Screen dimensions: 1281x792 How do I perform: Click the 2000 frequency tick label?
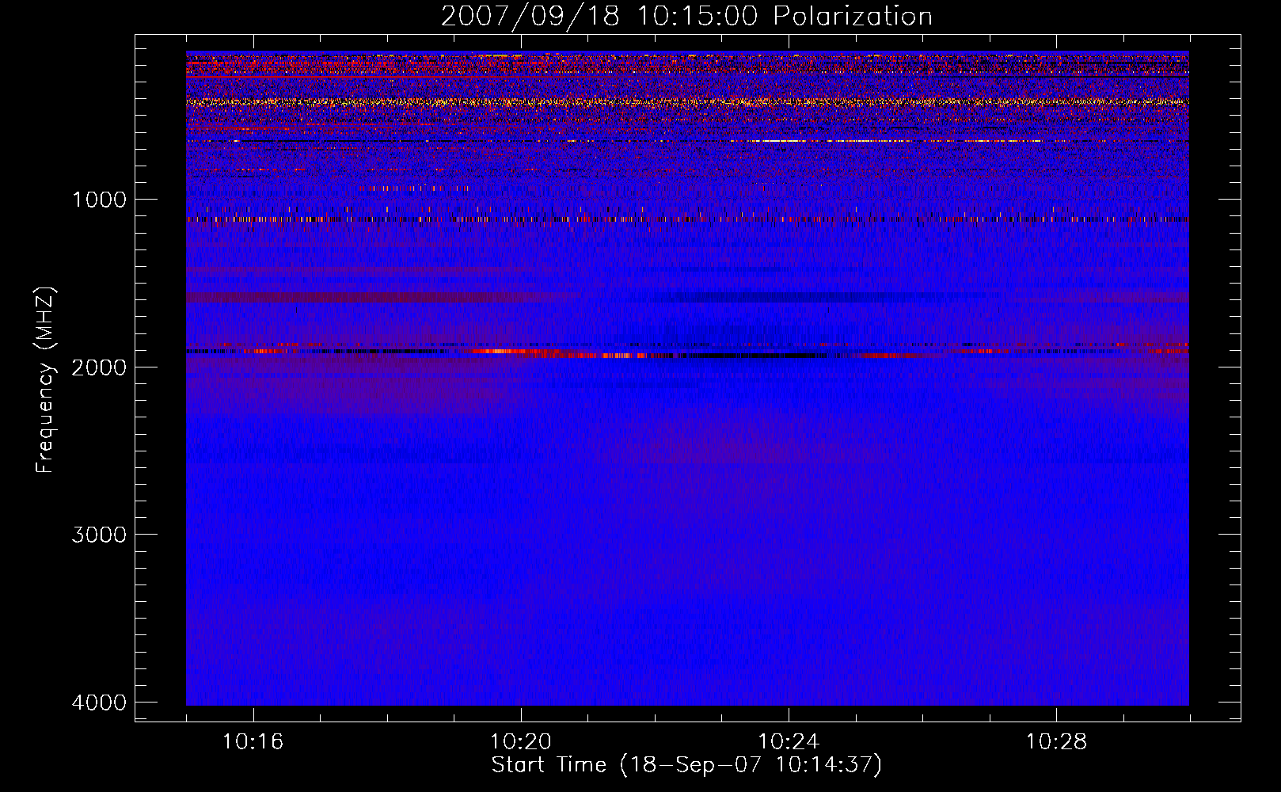tap(99, 367)
